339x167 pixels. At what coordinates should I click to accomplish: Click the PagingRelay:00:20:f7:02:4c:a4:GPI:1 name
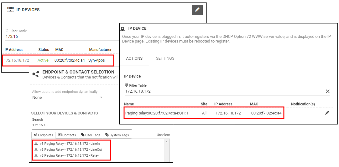157,113
